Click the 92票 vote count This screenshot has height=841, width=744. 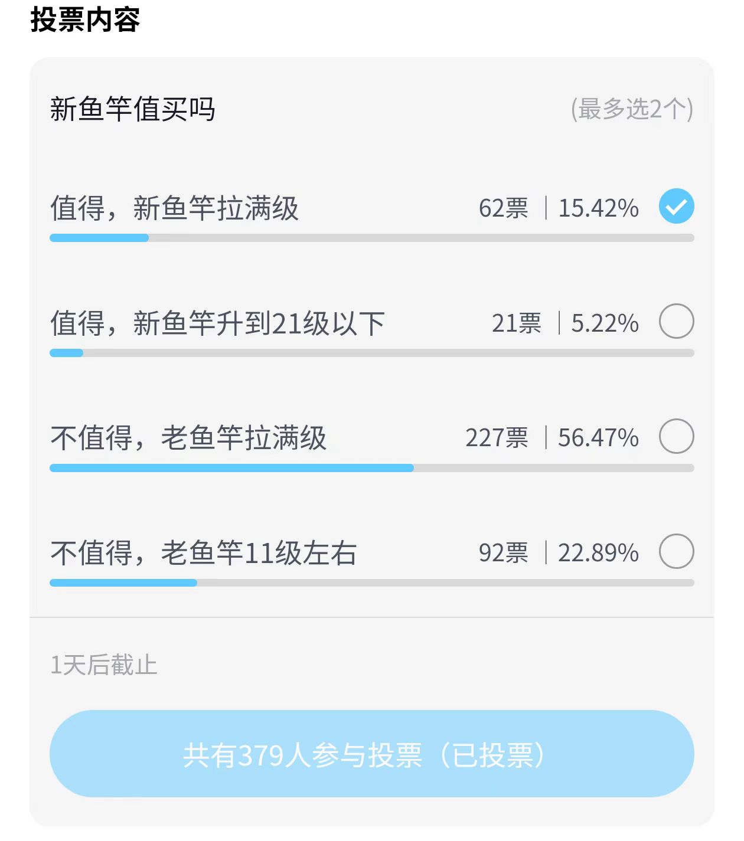503,553
